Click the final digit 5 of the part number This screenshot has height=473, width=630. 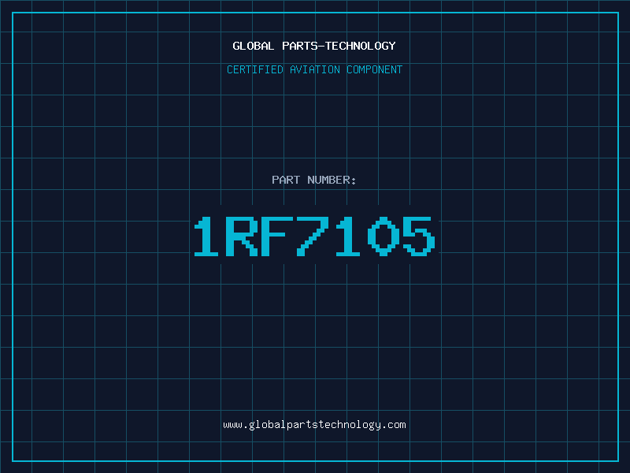(418, 236)
